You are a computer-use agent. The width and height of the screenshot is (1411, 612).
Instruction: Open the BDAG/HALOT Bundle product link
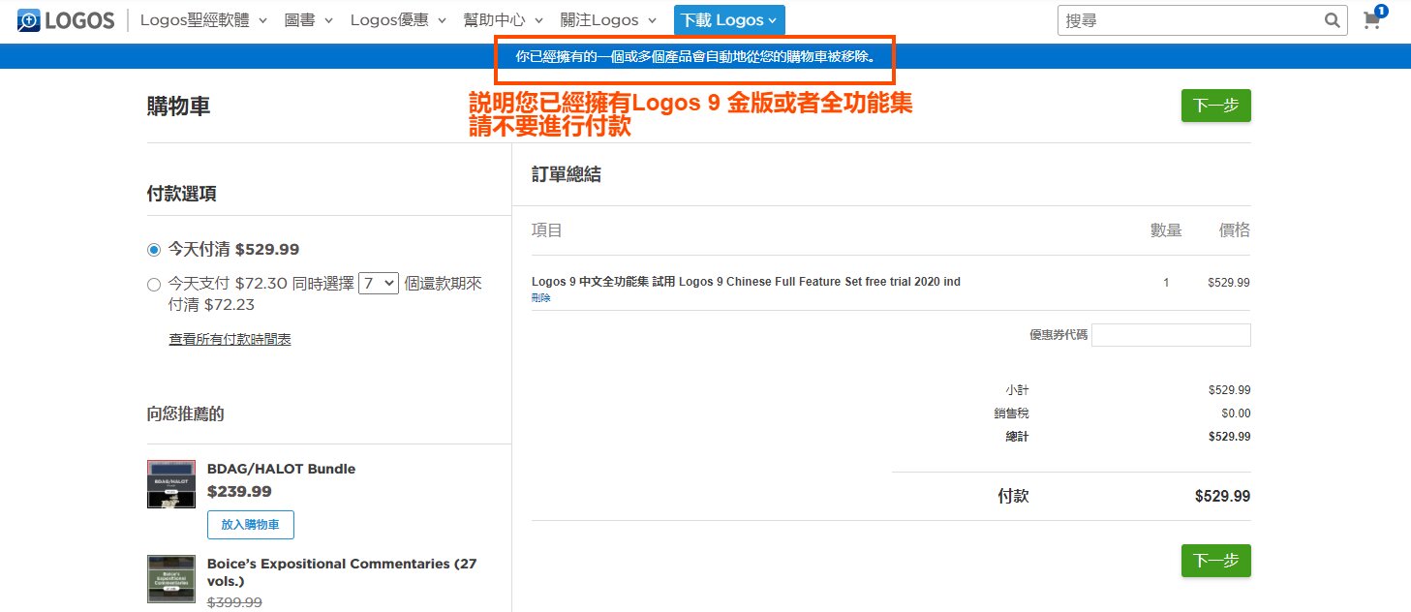click(x=281, y=469)
